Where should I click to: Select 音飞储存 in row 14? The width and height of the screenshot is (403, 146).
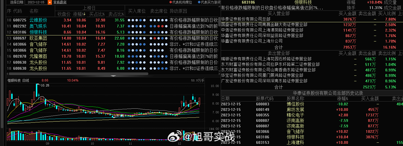click(38, 44)
